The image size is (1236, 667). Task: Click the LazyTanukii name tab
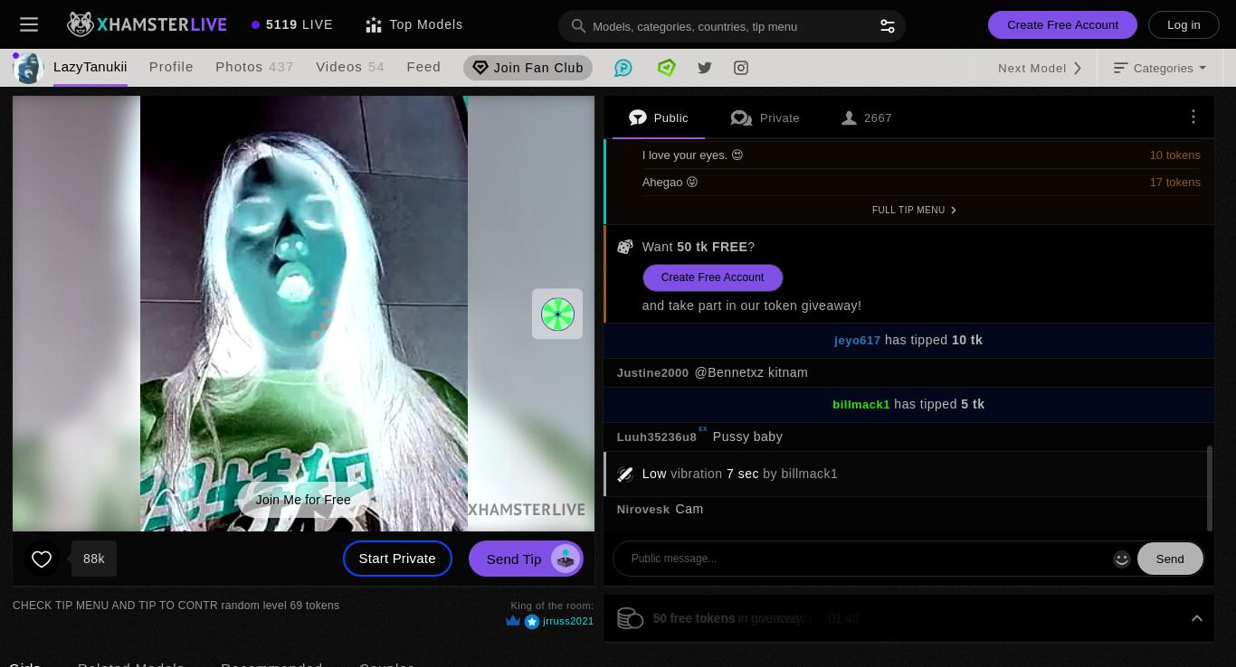pyautogui.click(x=90, y=67)
